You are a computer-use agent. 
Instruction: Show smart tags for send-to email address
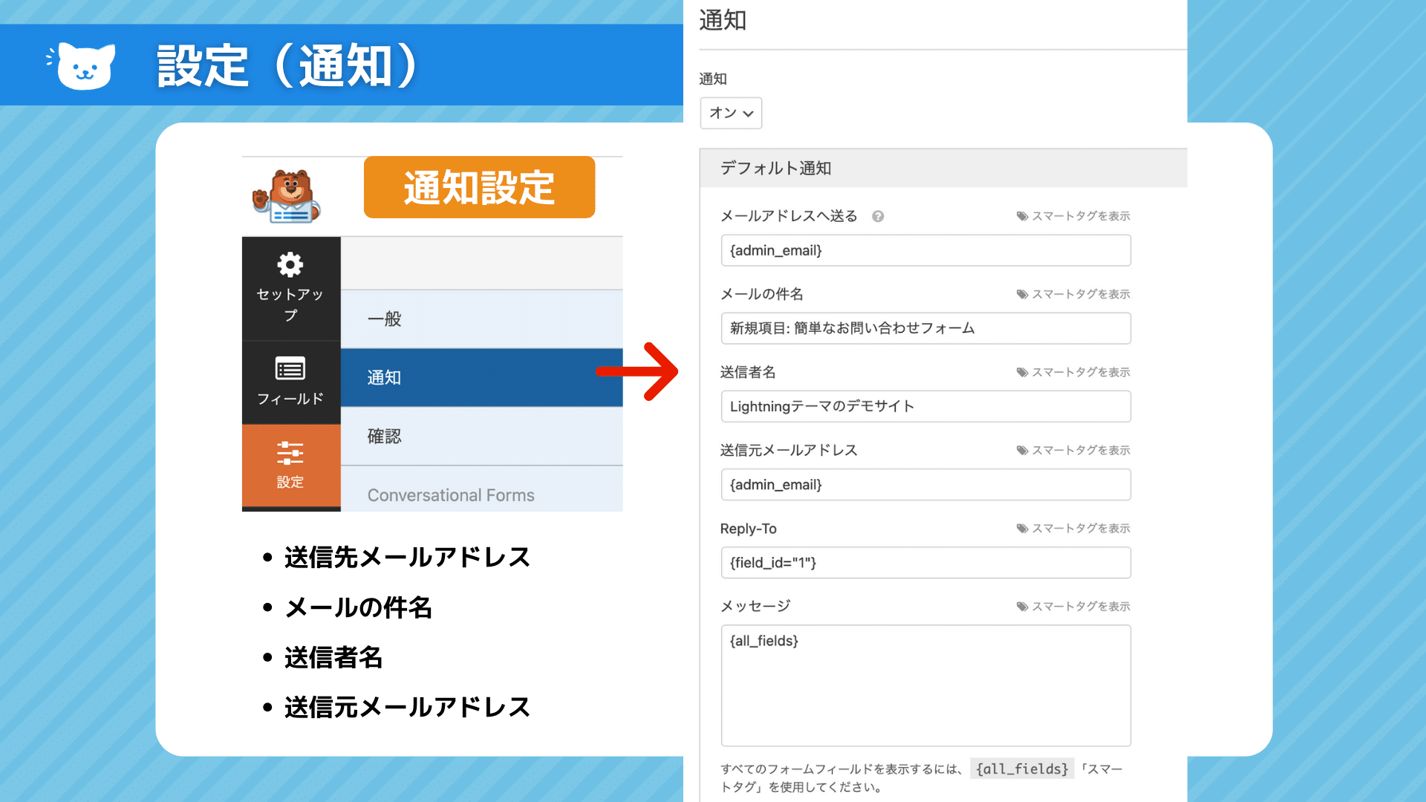point(1081,216)
